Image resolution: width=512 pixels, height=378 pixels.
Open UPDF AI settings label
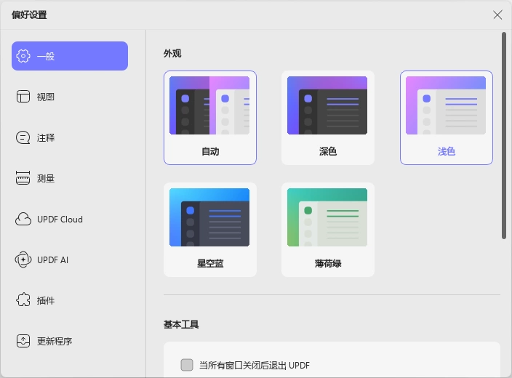52,260
